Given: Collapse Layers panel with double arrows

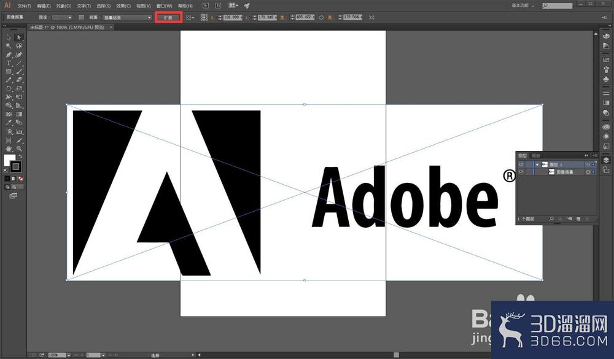Looking at the screenshot, I should (586, 155).
